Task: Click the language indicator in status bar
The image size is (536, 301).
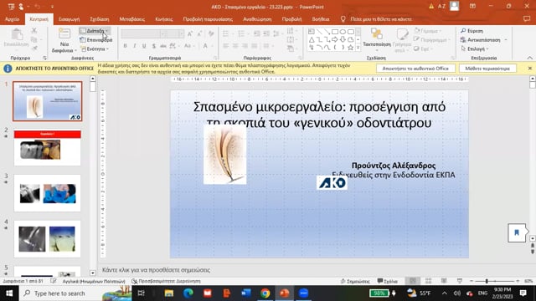Action: pos(94,281)
